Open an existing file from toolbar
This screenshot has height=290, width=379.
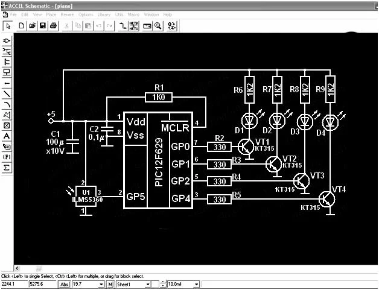[x=32, y=25]
